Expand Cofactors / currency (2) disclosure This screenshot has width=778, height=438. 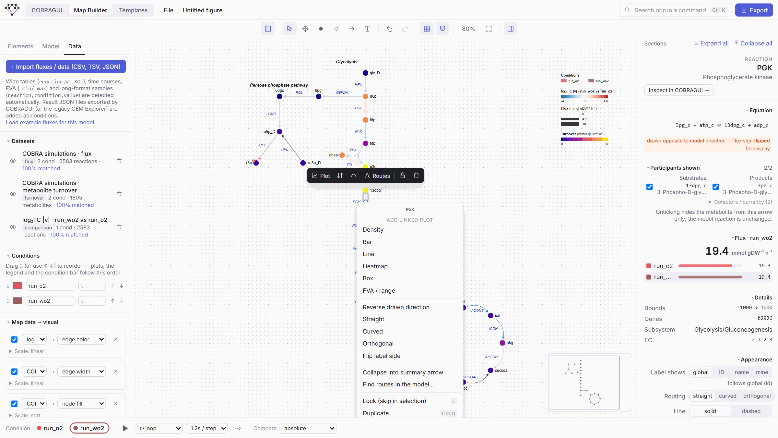(740, 202)
